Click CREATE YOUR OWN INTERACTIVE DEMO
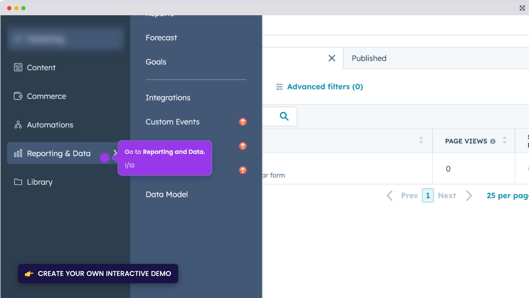Screen dimensions: 529x298 pos(98,274)
